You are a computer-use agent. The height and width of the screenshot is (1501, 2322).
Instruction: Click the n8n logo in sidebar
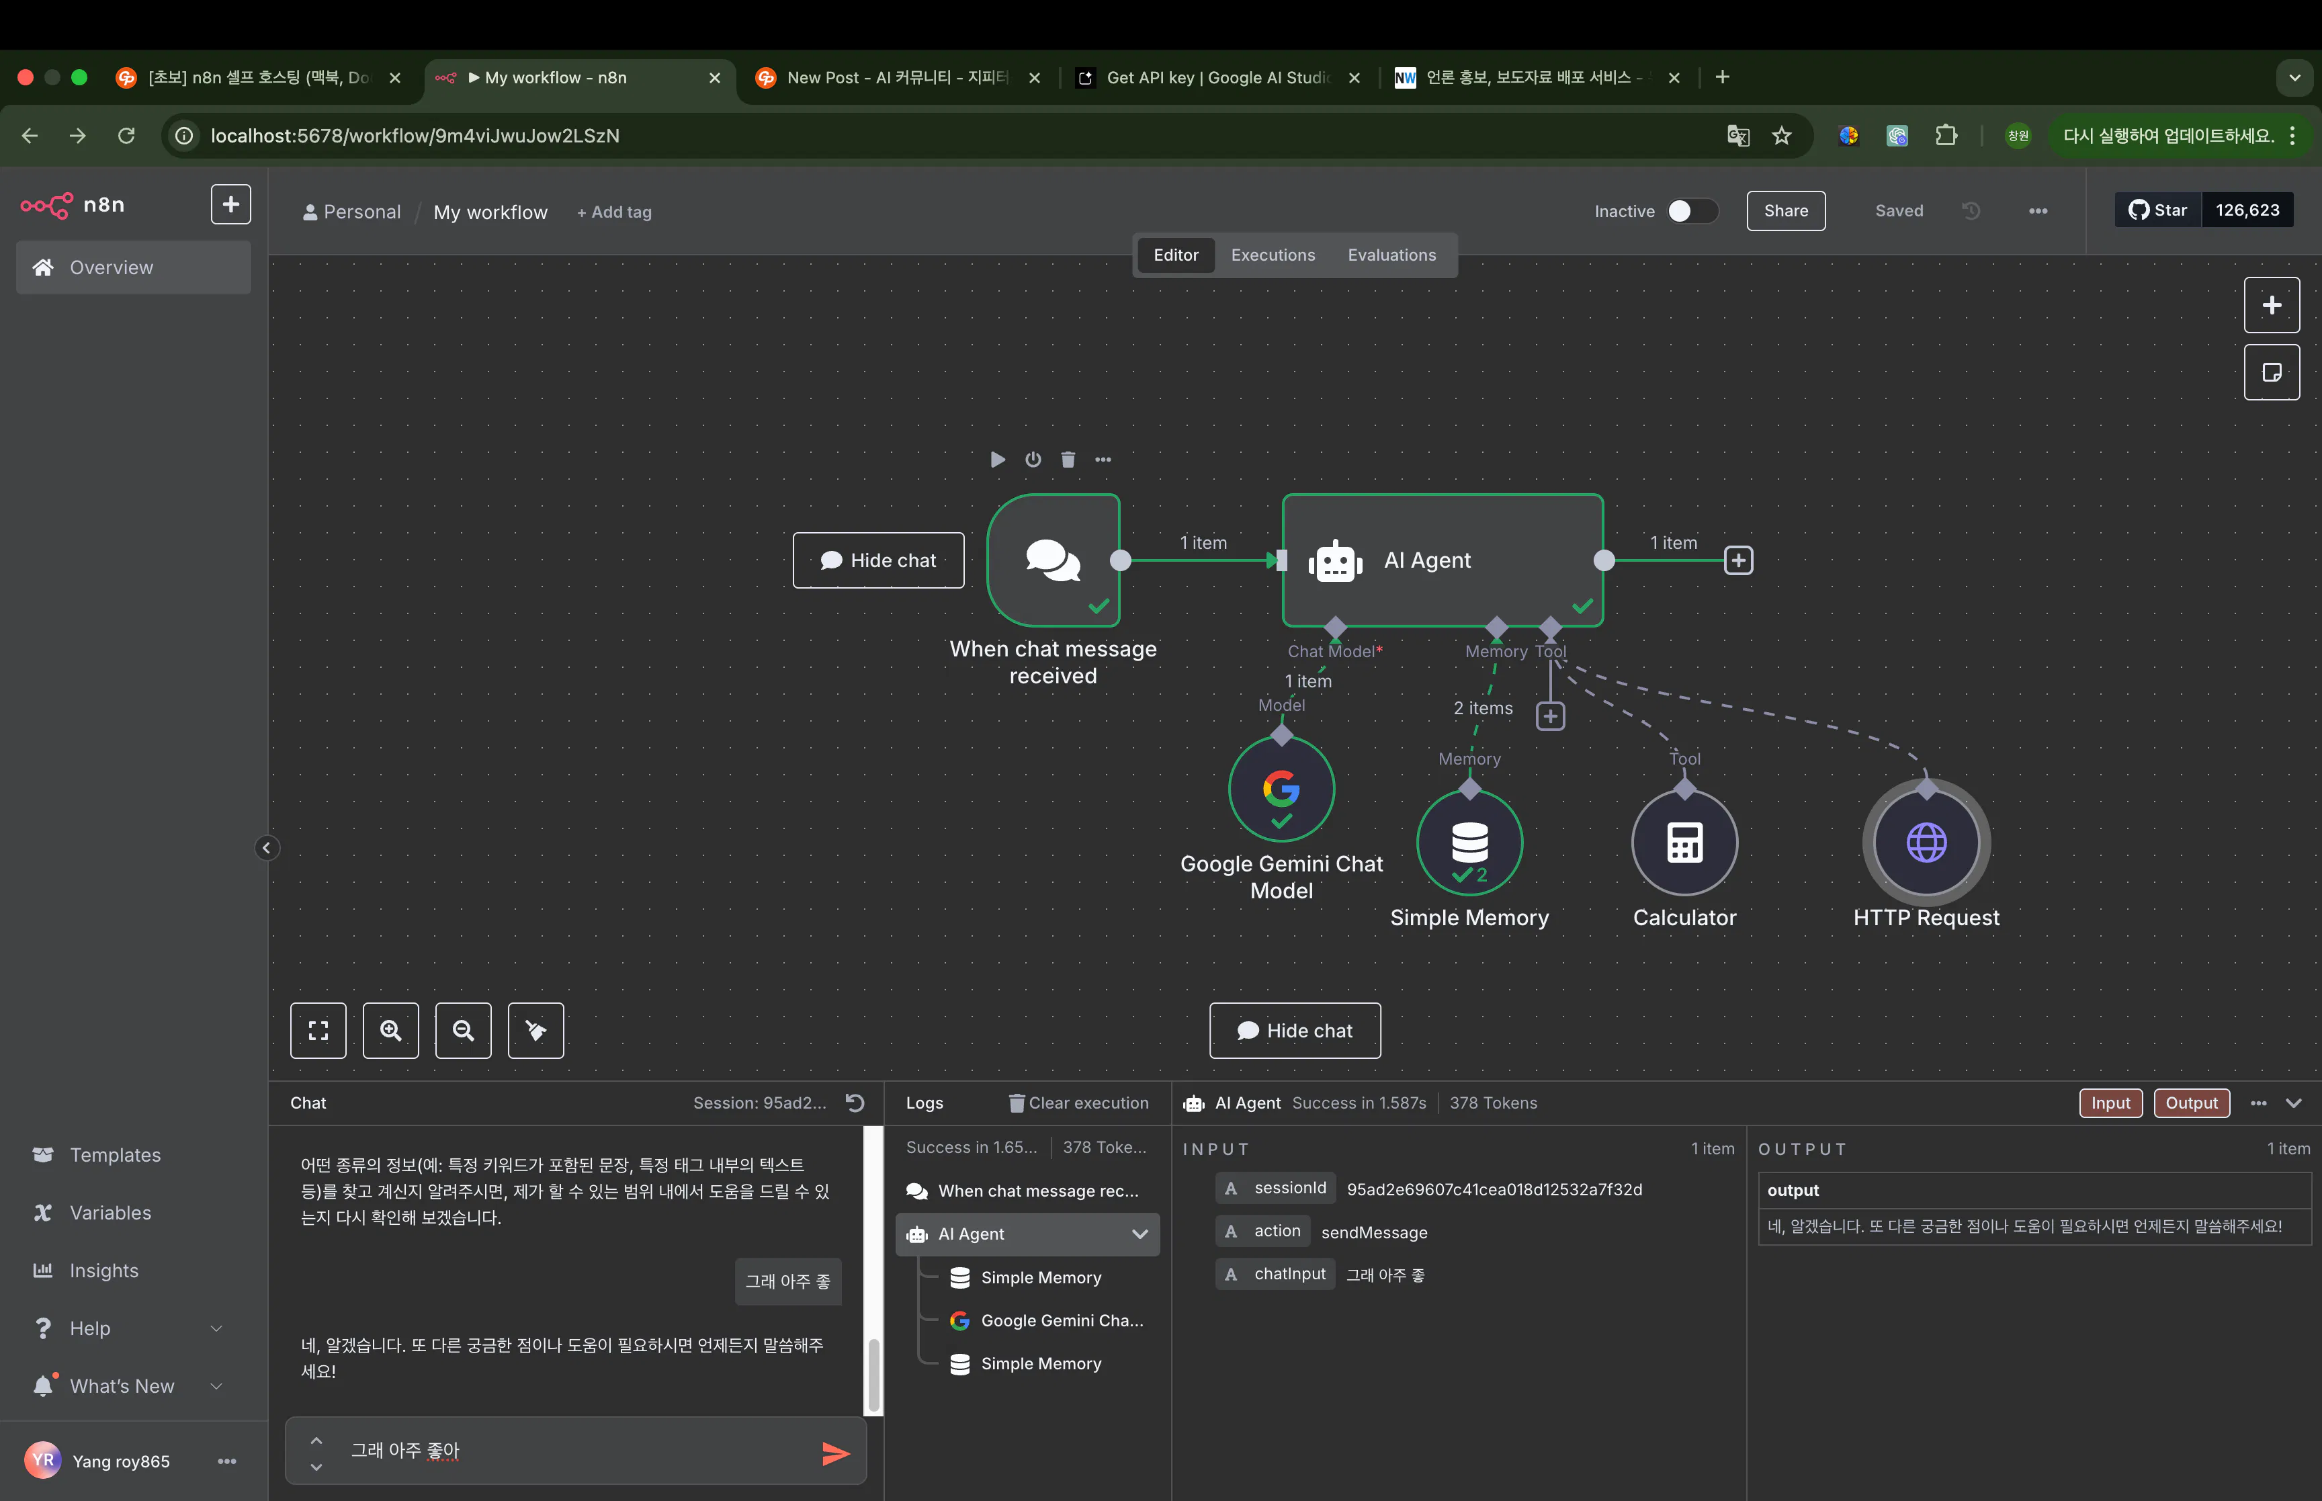tap(73, 205)
